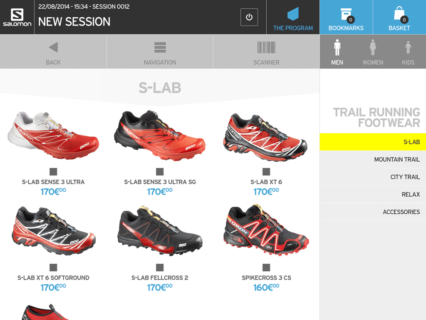
Task: Tick the square under S-LAB Sense 3 Ultra
Action: click(x=53, y=172)
